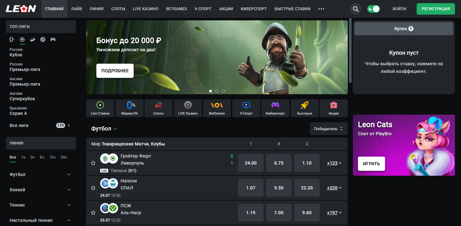Open the Live Ставки tile
461x226 pixels.
pos(100,108)
